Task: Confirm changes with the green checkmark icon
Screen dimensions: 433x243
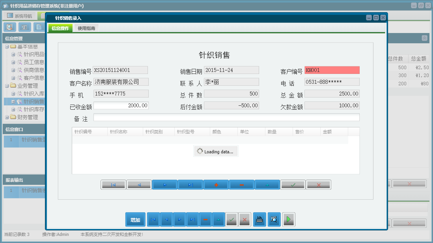Action: click(293, 184)
